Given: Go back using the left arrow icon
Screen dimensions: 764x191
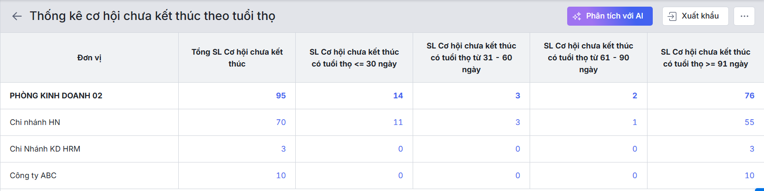Looking at the screenshot, I should click(x=17, y=16).
